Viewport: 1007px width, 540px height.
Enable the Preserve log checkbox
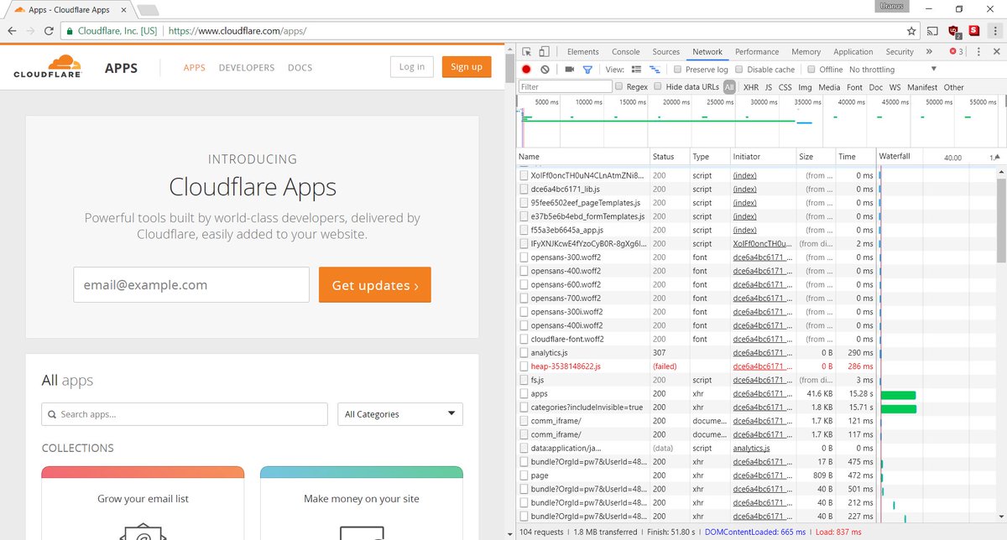coord(678,70)
